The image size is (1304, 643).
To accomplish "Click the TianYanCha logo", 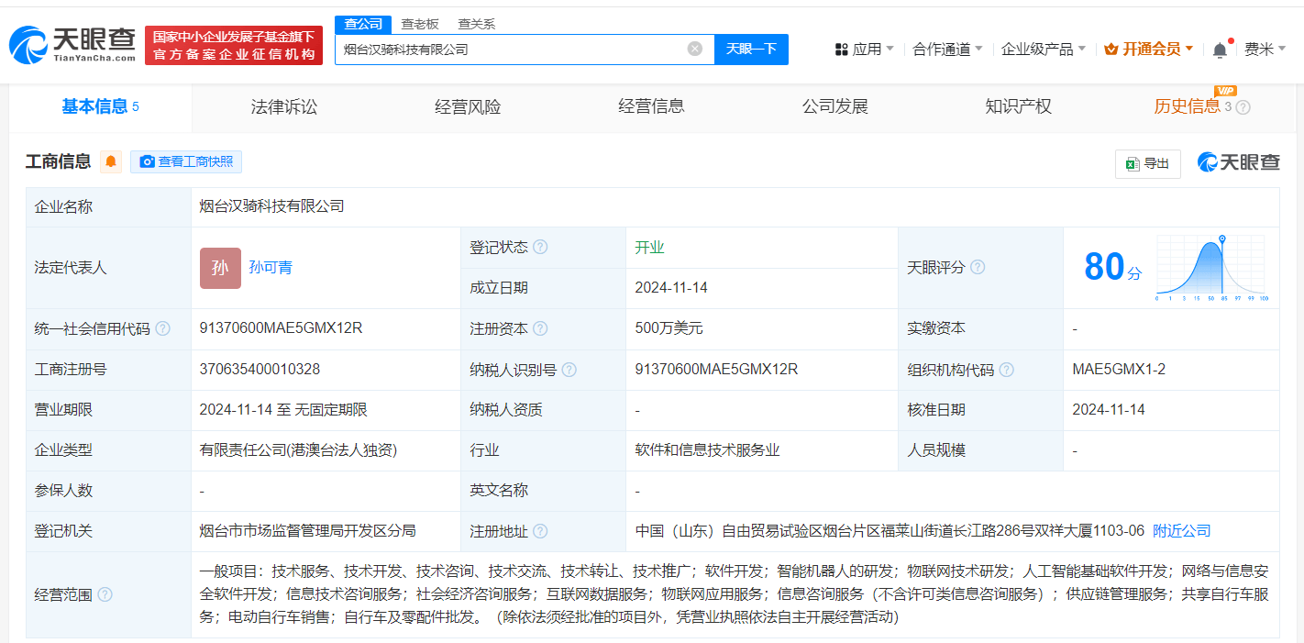I will (72, 44).
